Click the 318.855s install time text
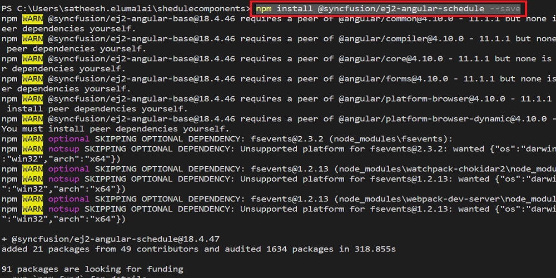Image resolution: width=556 pixels, height=278 pixels. 375,249
